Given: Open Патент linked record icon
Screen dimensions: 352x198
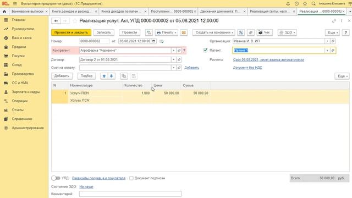Looking at the screenshot, I should [x=333, y=51].
